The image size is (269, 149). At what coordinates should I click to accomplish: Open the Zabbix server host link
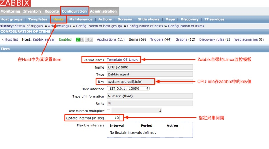44,39
